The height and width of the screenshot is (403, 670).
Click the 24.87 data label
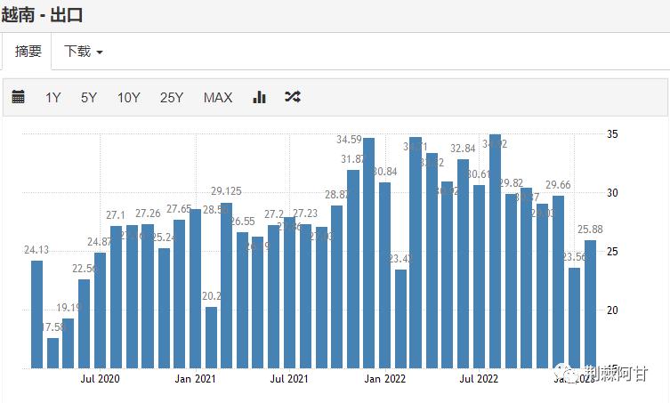click(x=100, y=242)
